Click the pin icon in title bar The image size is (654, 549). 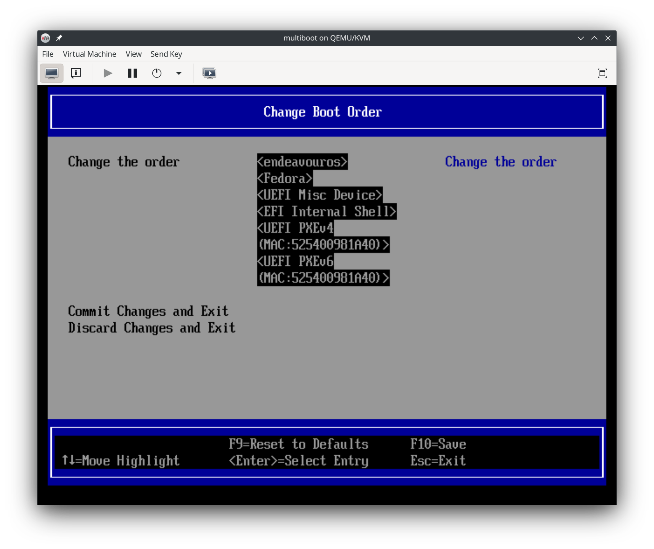coord(59,38)
